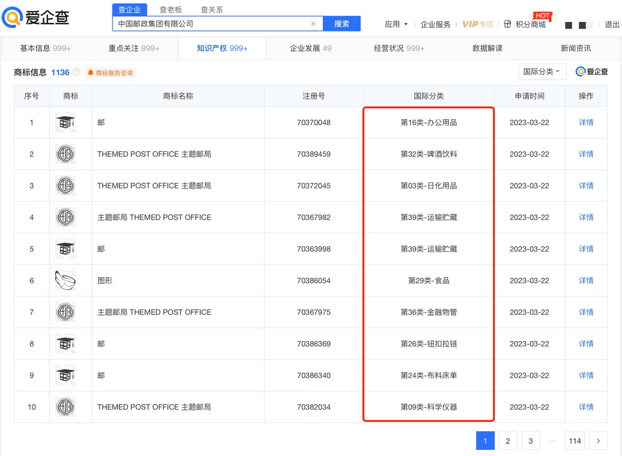Click the 第26类-钮扣拉链 cell
622x456 pixels.
(429, 344)
